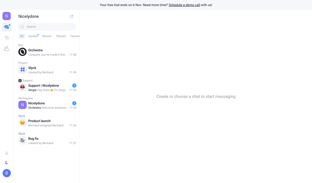The width and height of the screenshot is (312, 183).
Task: Toggle dark mode with moon icon
Action: (7, 163)
